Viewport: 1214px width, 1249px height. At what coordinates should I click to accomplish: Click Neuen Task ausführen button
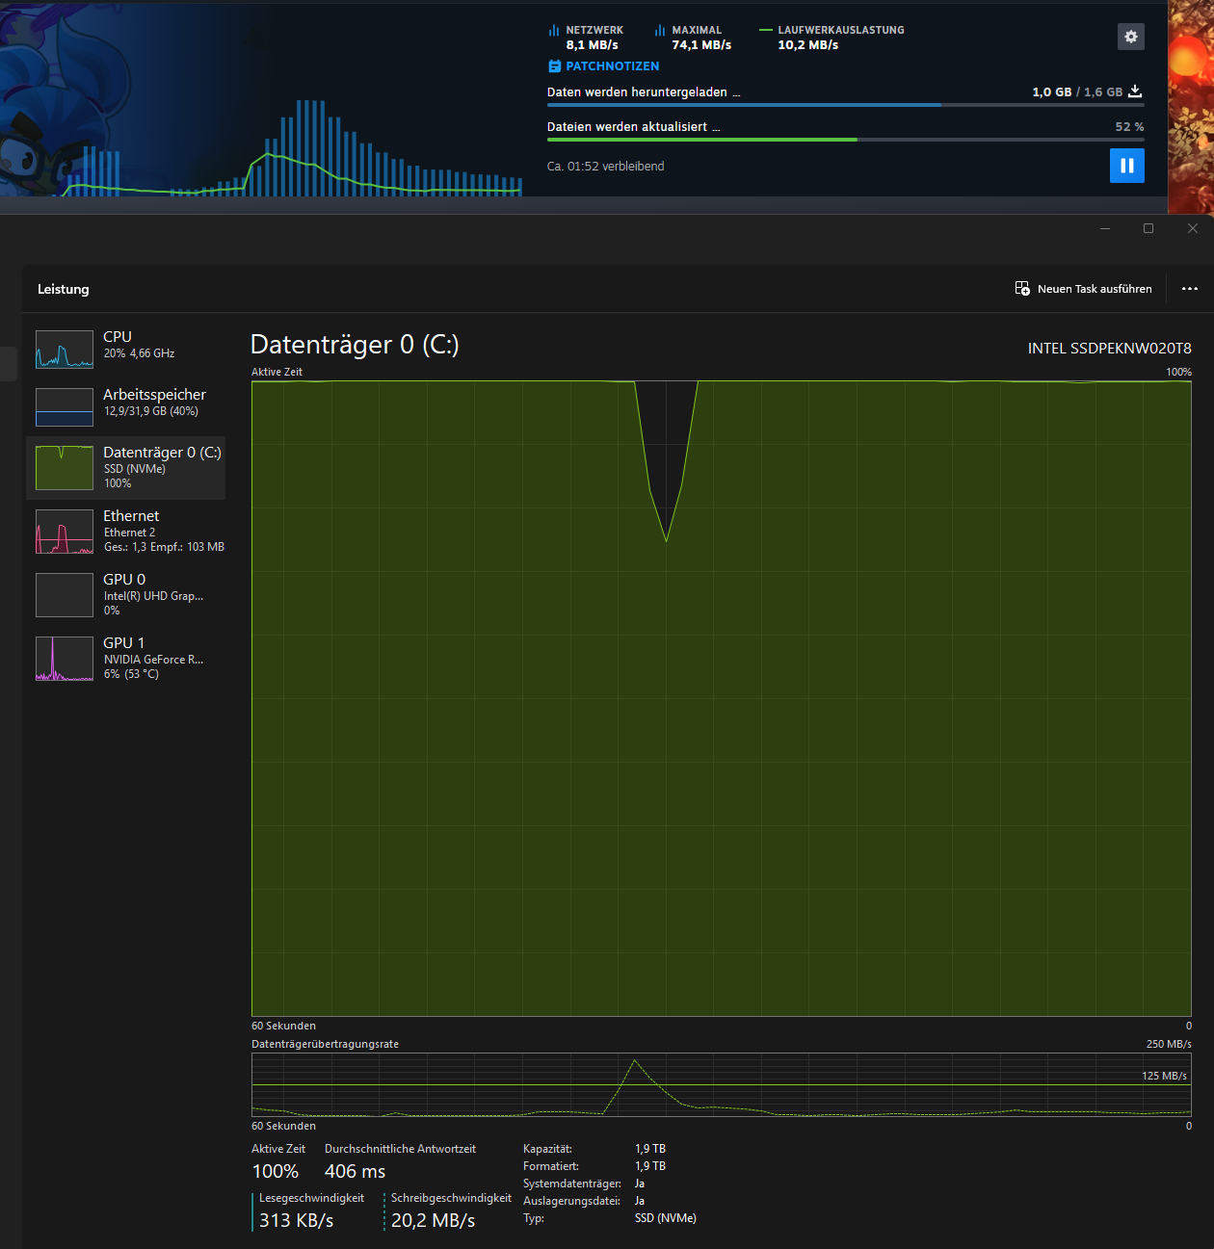[1084, 289]
